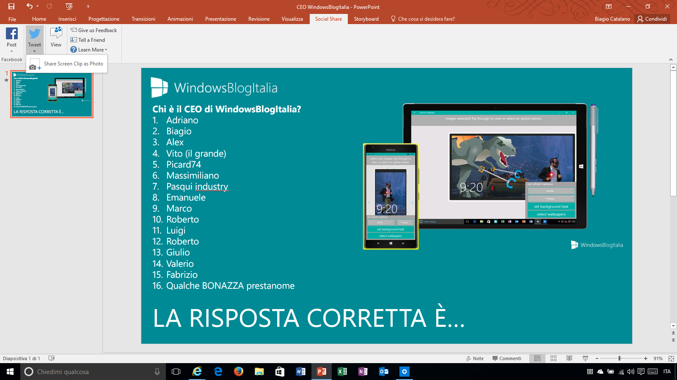Open the Animazioni tab
The height and width of the screenshot is (380, 677).
point(180,19)
